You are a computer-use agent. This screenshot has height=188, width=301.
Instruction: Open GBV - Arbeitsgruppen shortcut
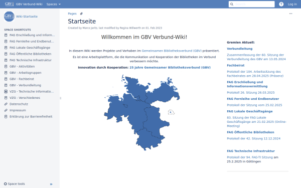[x=26, y=73]
